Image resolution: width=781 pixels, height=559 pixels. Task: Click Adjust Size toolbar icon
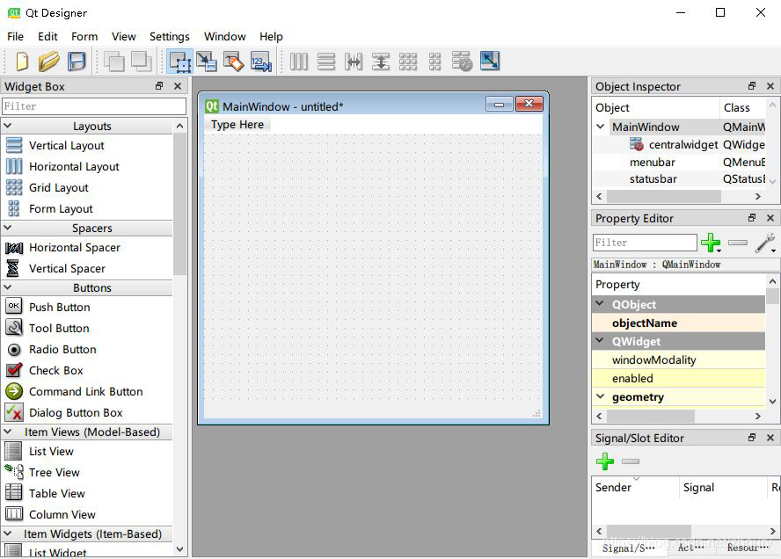tap(490, 61)
